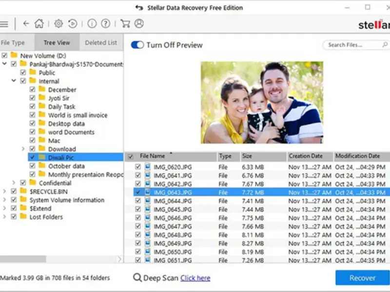Click the $RECYCLE.BIN folder icon
This screenshot has height=292, width=390.
coord(23,191)
